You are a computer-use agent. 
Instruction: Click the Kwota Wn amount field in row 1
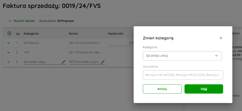tap(121, 43)
